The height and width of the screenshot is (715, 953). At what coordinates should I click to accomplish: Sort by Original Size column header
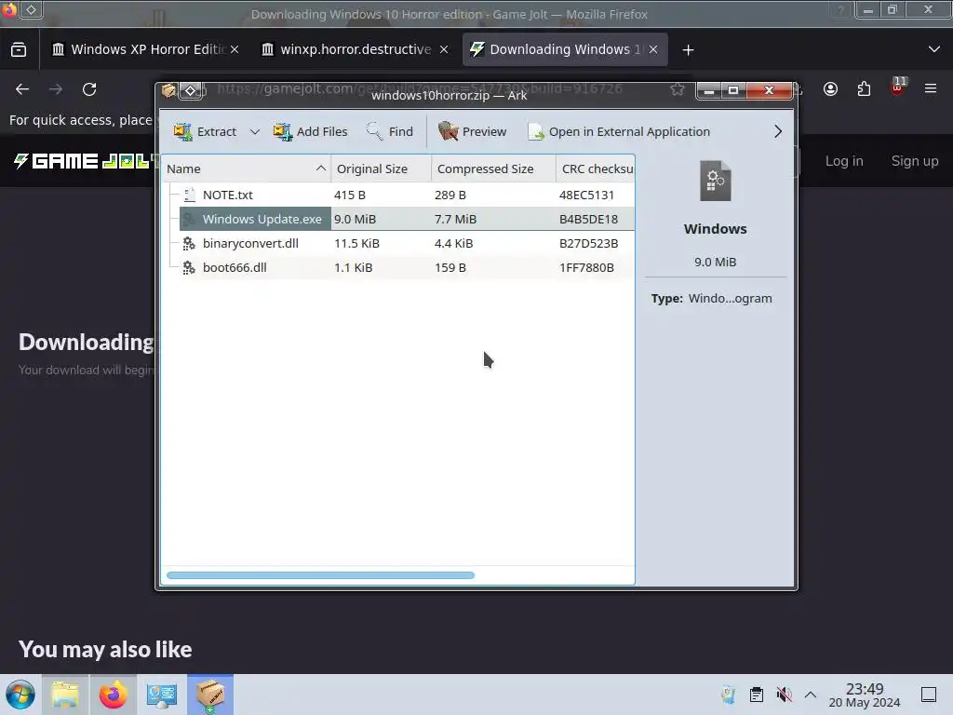click(381, 169)
